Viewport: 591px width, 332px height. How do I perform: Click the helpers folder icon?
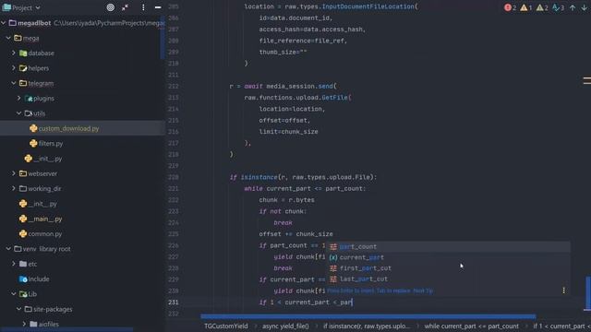point(23,68)
